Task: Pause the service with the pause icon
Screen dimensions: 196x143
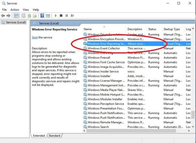Action: [x=67, y=16]
